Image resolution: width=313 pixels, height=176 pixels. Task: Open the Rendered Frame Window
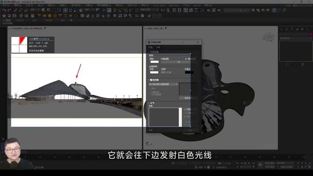[x=214, y=10]
